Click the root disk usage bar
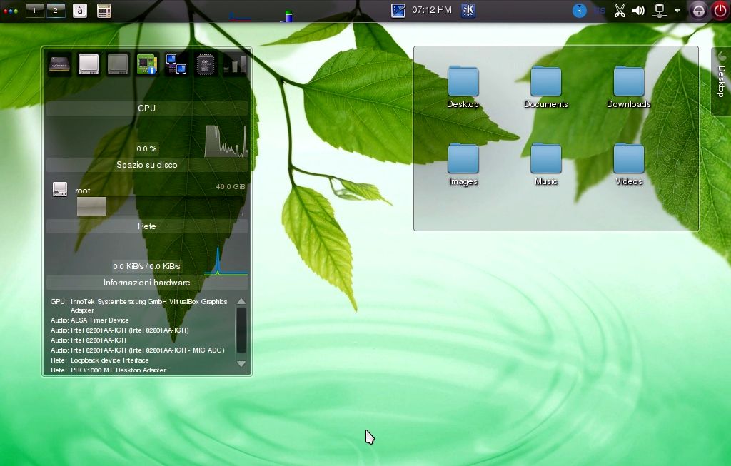Screen dimensions: 731x466 point(160,206)
